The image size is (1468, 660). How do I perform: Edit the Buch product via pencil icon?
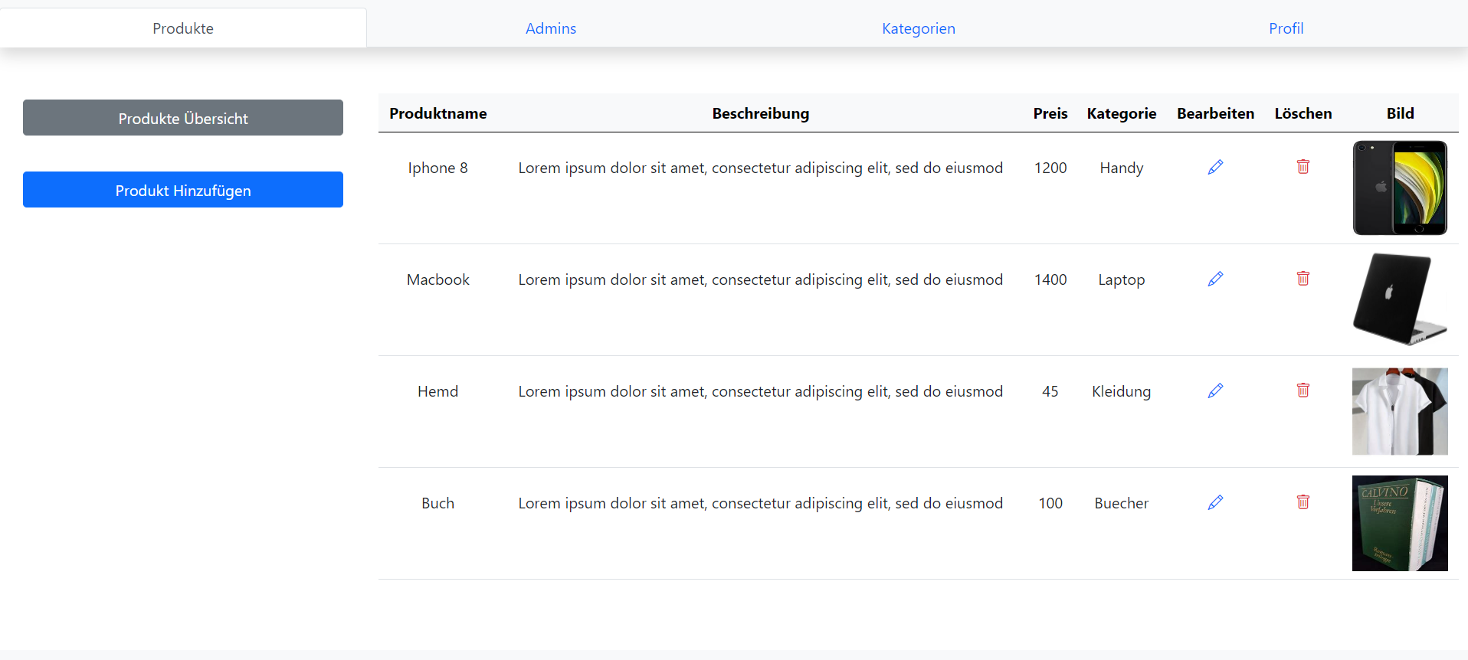(x=1215, y=502)
